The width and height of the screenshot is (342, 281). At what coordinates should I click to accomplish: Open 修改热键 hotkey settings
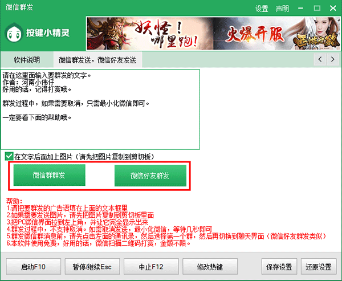pyautogui.click(x=210, y=267)
